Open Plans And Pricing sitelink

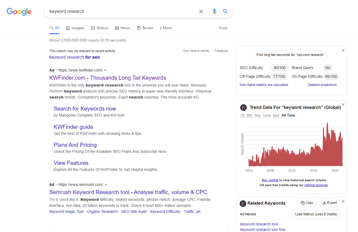click(x=75, y=145)
